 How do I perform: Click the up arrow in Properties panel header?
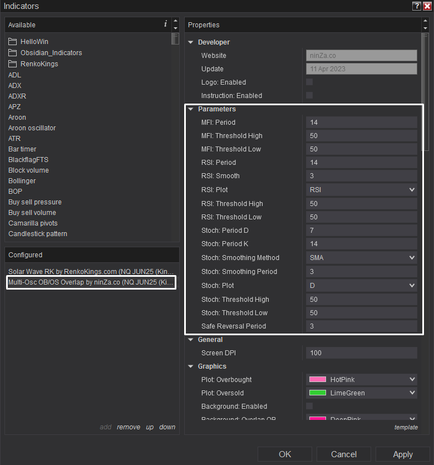(x=426, y=21)
